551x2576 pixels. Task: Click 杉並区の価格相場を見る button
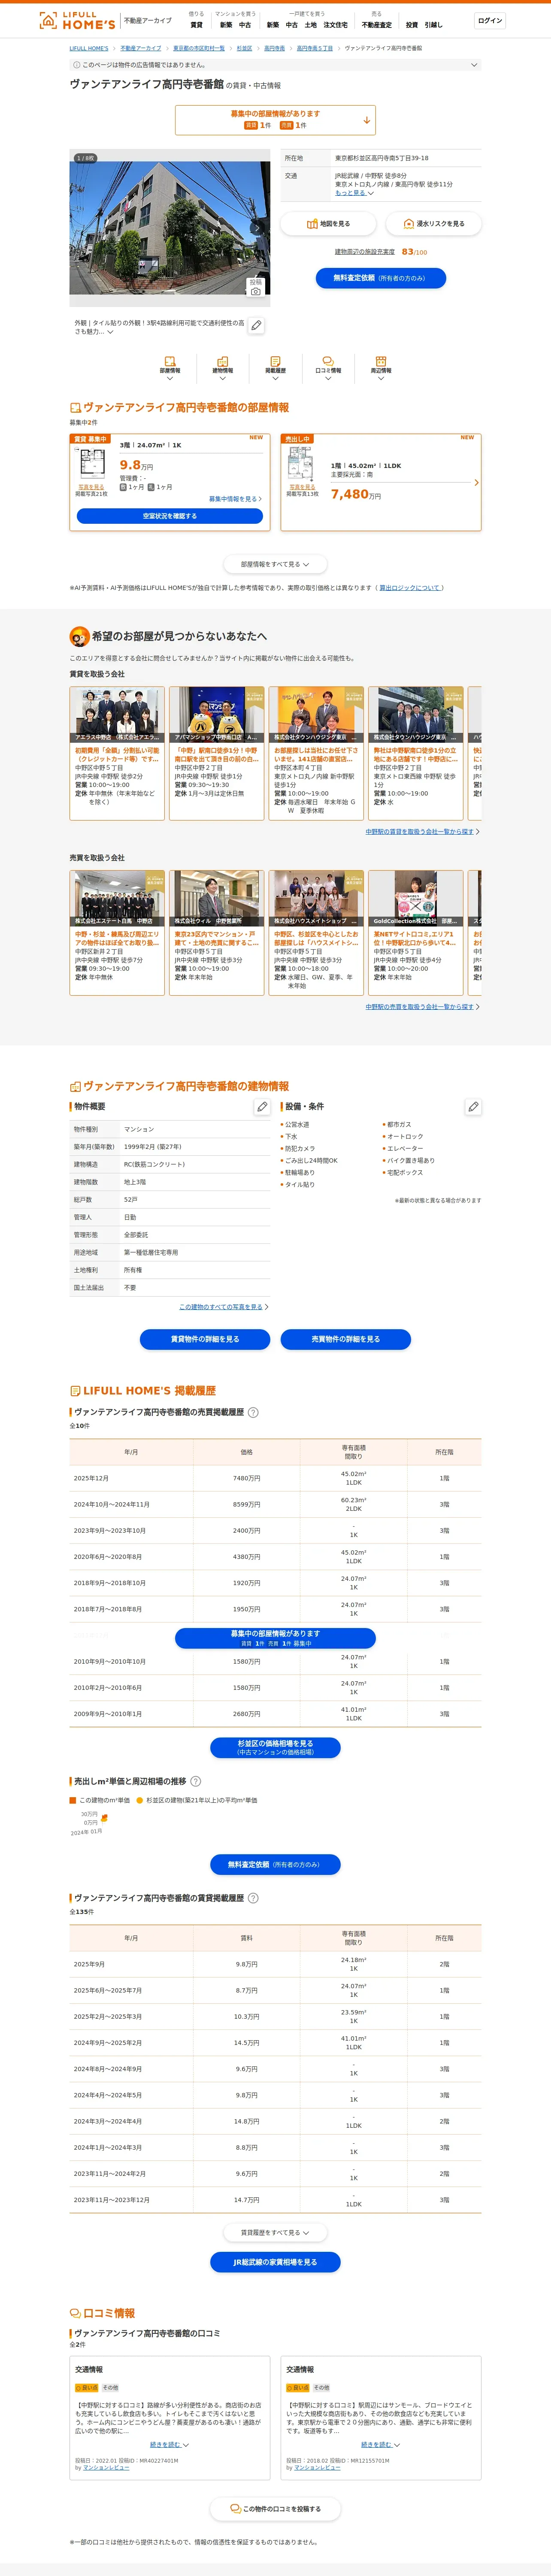coord(275,1747)
